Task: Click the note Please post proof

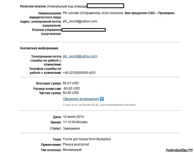Action: pyautogui.click(x=76, y=144)
